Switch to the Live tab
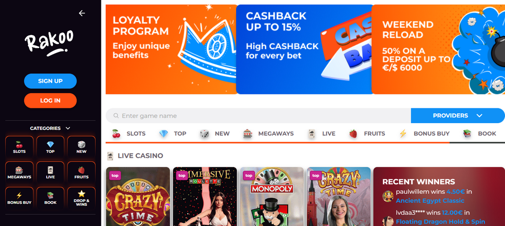The height and width of the screenshot is (226, 505). click(x=322, y=134)
